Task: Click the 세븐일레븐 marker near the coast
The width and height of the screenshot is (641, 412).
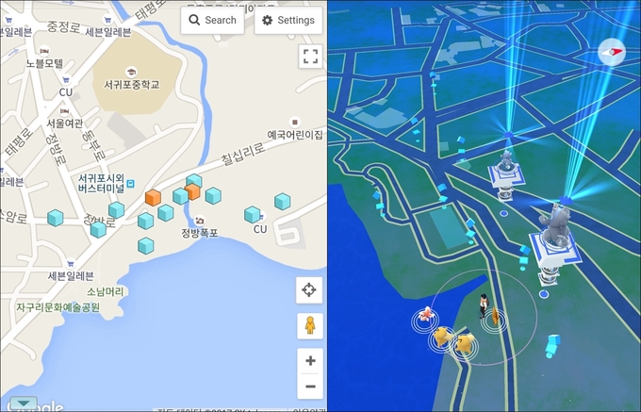Action: [71, 263]
